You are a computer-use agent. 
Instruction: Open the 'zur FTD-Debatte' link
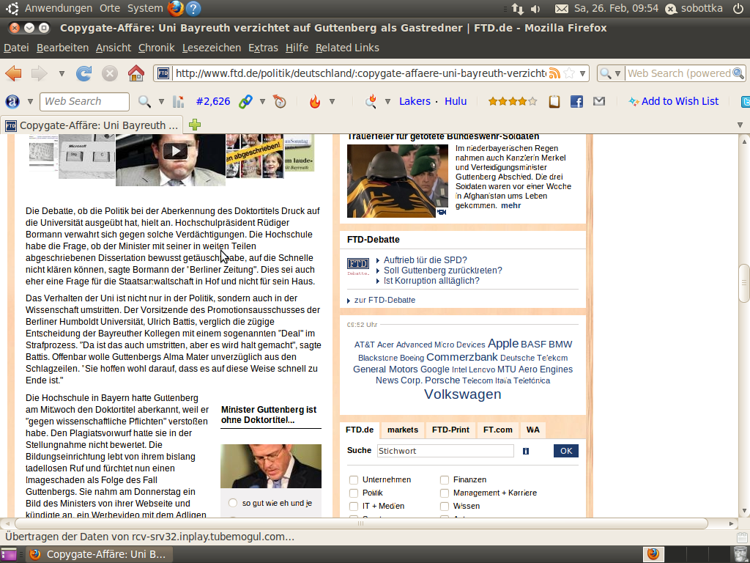pos(385,300)
